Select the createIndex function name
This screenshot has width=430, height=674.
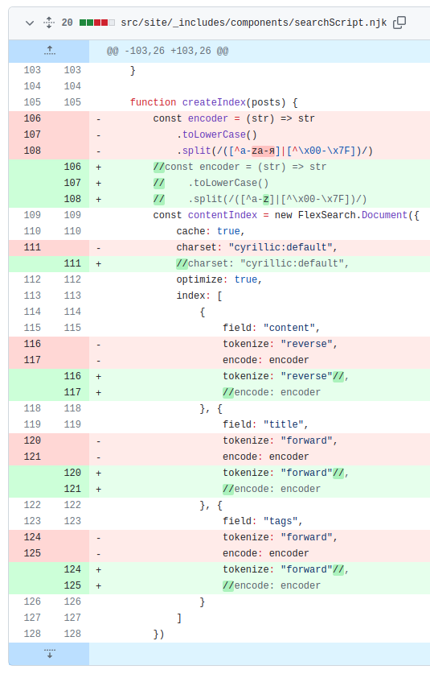214,102
